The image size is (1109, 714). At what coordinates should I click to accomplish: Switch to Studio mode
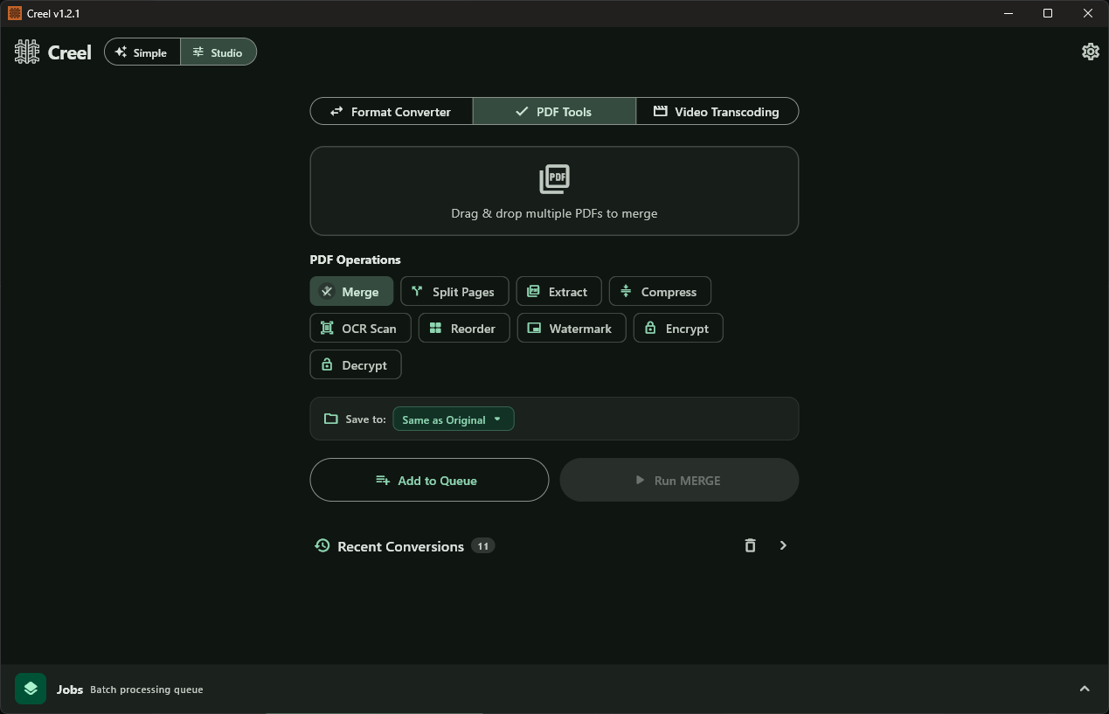pyautogui.click(x=218, y=52)
